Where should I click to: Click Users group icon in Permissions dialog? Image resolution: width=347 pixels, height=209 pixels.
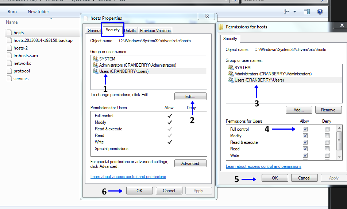coord(231,80)
